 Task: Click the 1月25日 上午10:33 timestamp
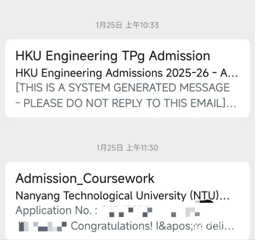[127, 25]
